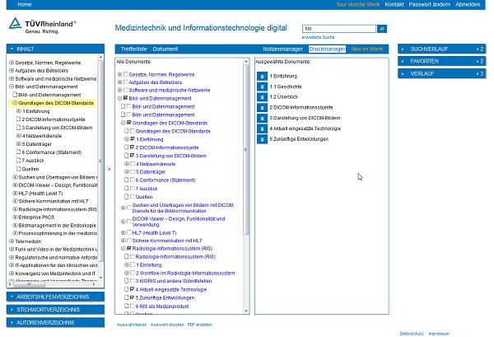494x337 pixels.
Task: Click the search input field
Action: click(x=339, y=29)
